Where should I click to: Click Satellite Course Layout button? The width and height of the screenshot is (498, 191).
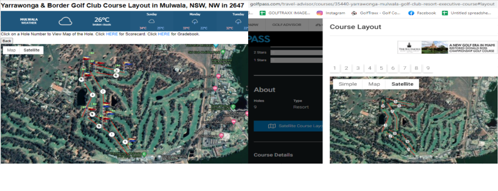(288, 126)
